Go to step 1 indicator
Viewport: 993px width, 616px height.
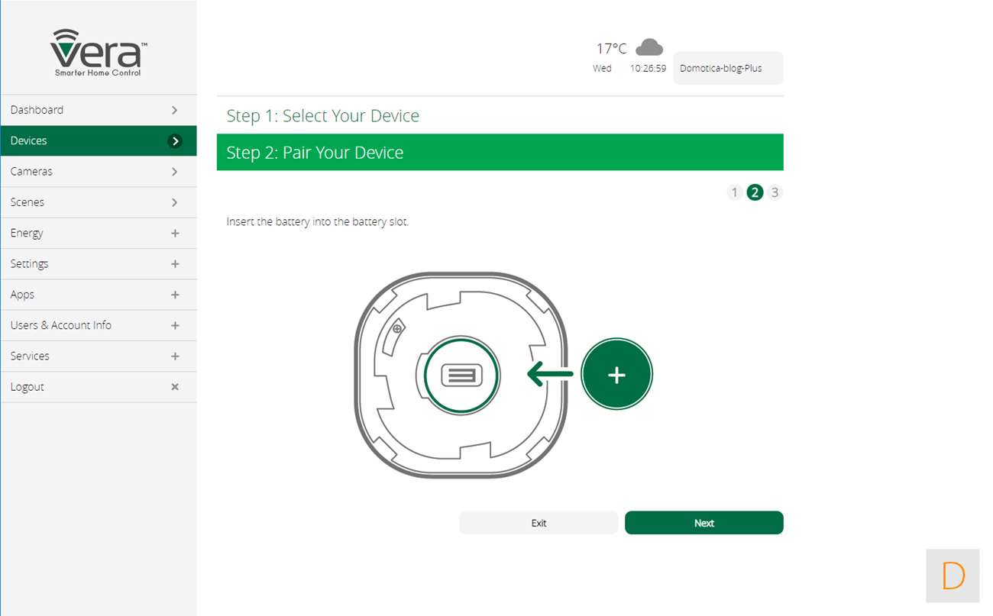[x=734, y=192]
